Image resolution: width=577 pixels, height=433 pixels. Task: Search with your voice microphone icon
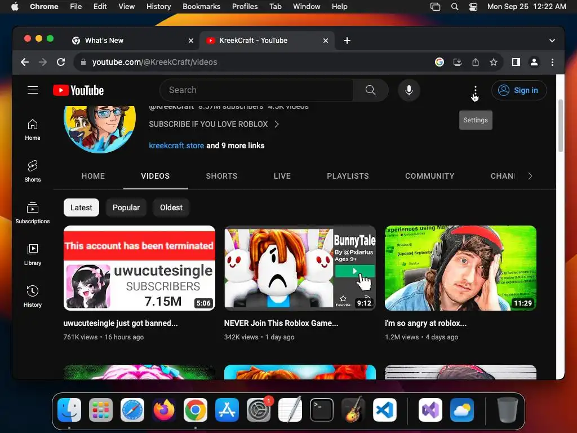(409, 90)
